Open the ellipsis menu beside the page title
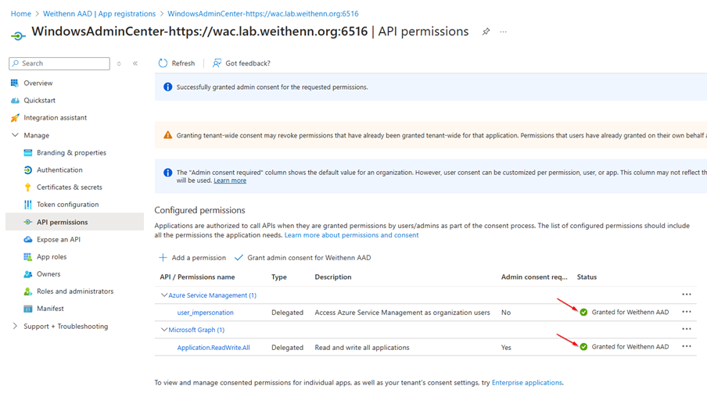This screenshot has height=393, width=707. pyautogui.click(x=503, y=32)
